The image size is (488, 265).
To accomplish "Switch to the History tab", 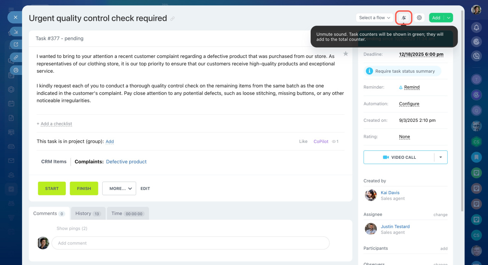I will (x=88, y=214).
